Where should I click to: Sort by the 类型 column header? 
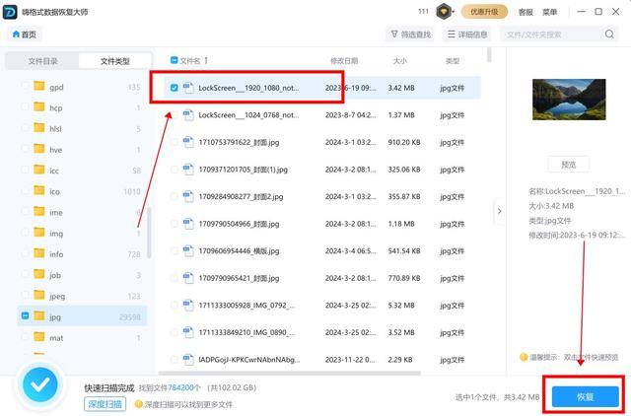pos(453,61)
